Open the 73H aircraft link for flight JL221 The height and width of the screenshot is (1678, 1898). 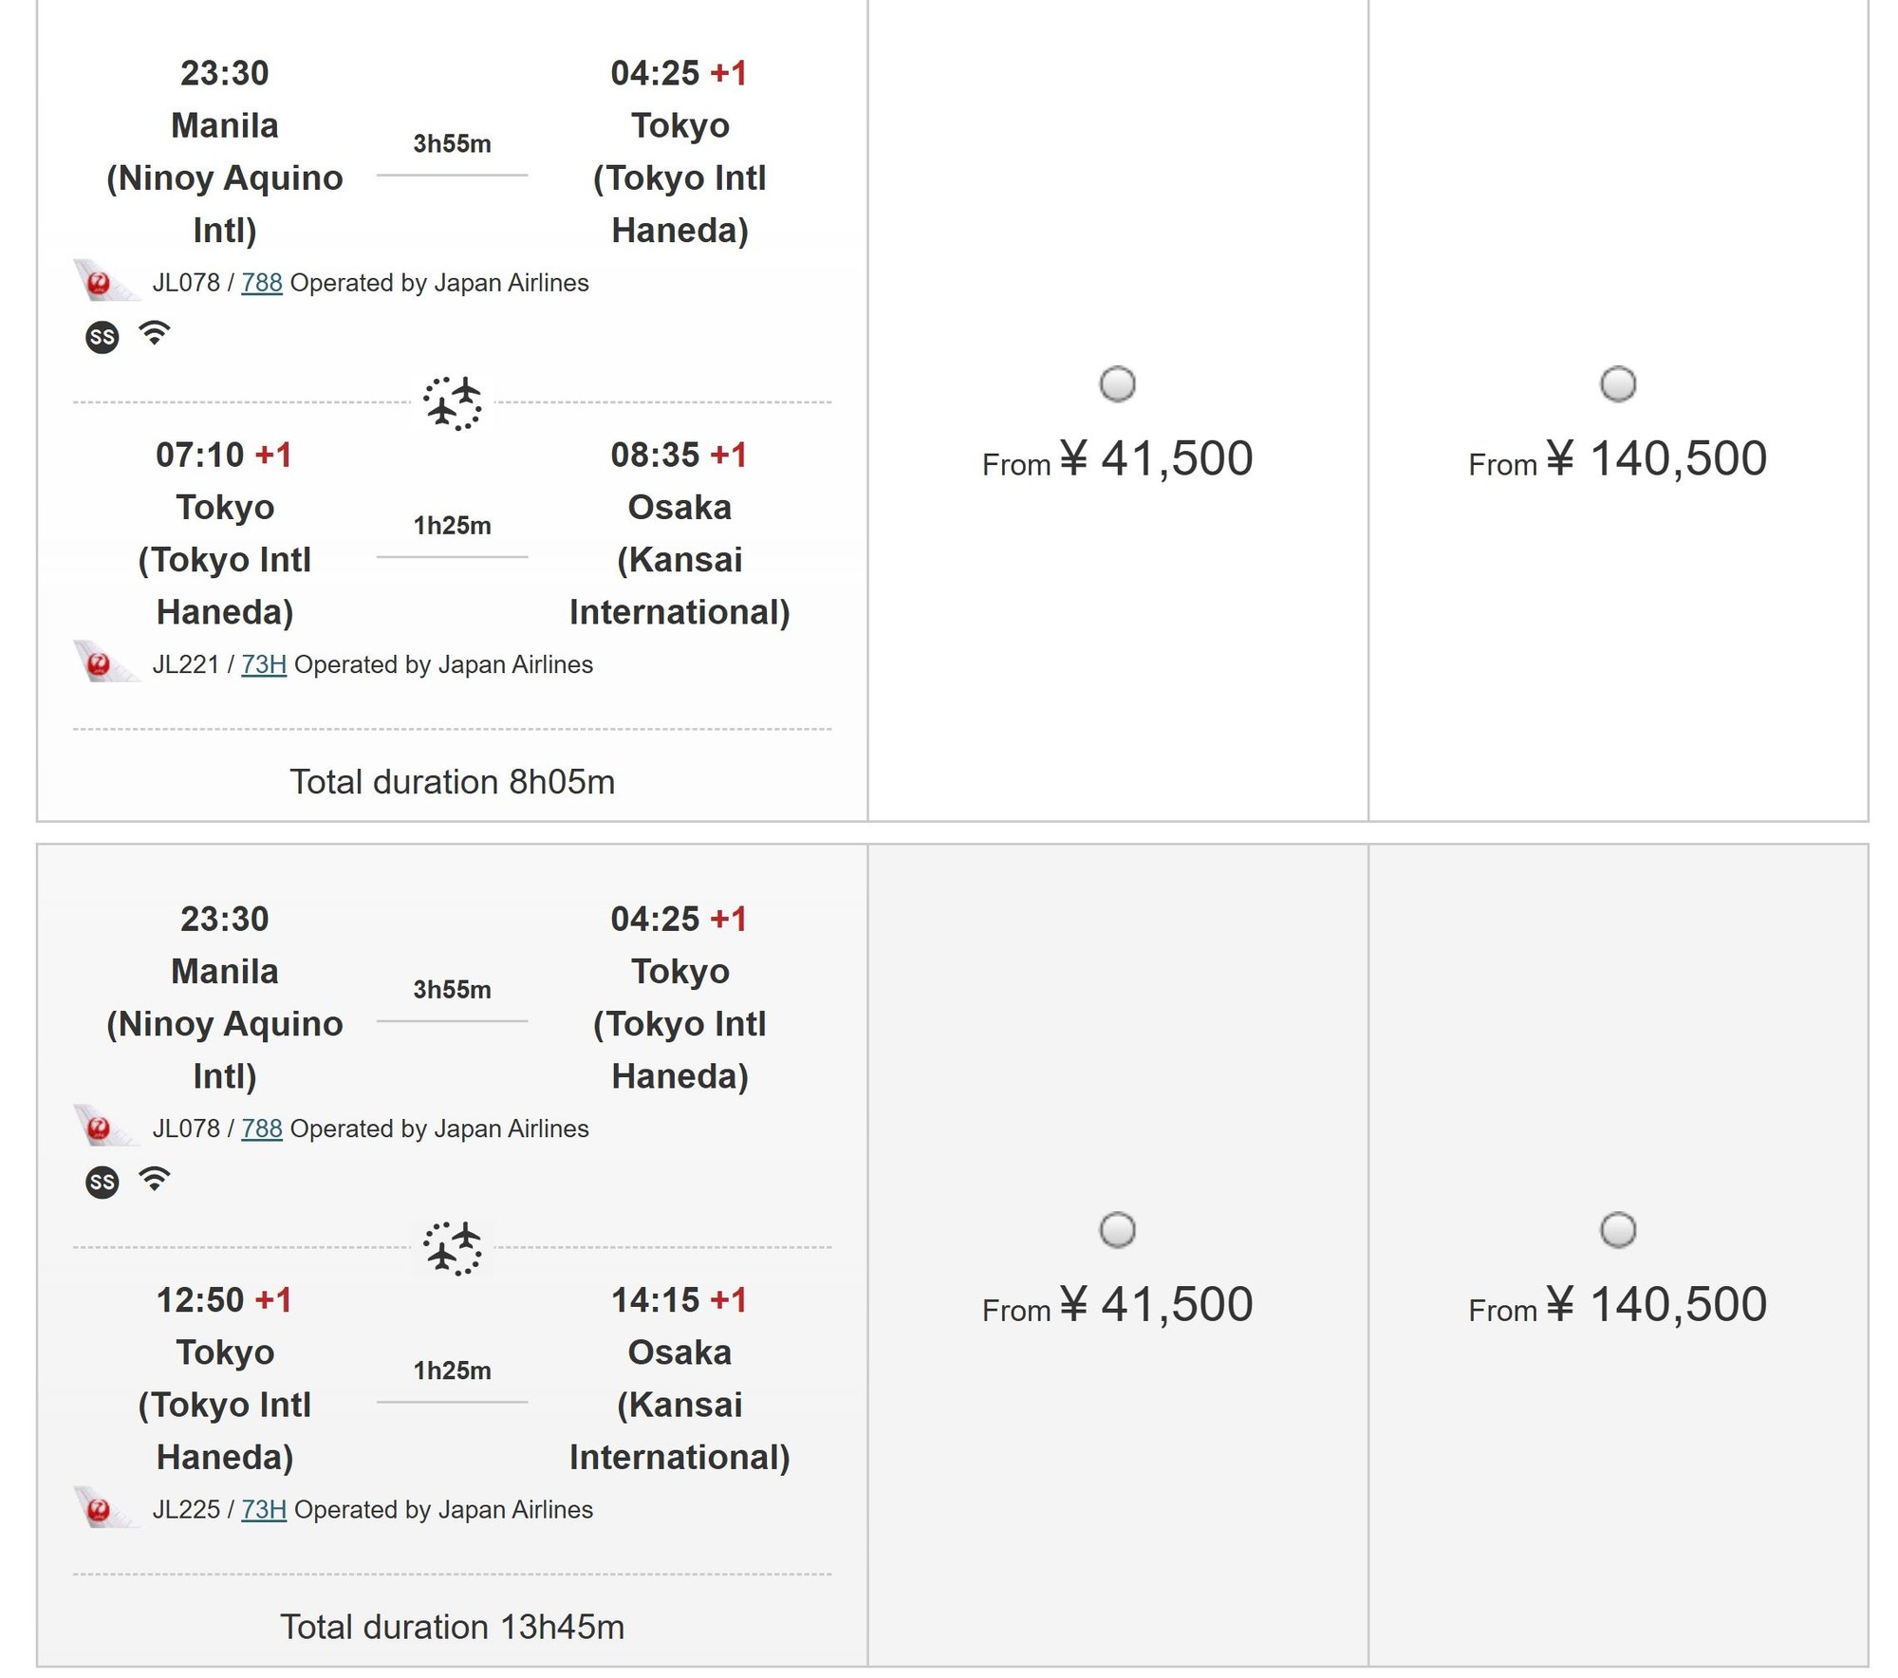(266, 664)
